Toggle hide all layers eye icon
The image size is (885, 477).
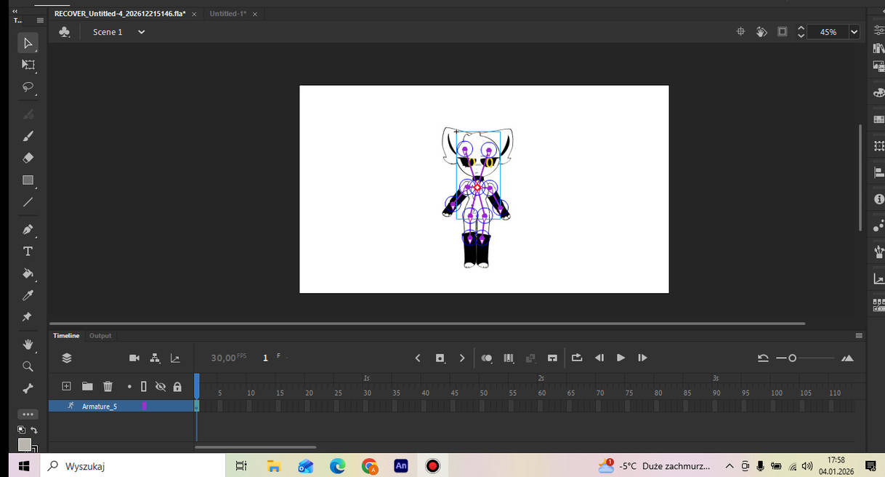coord(161,387)
